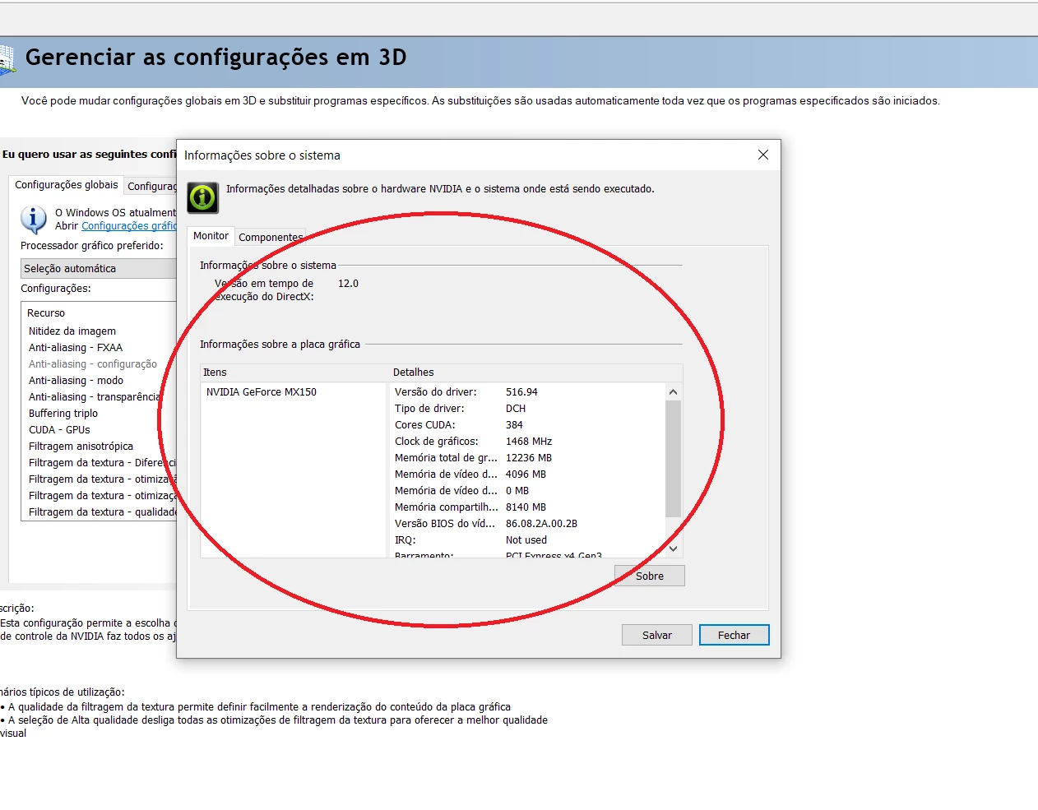Click the details list scroll up arrow
The width and height of the screenshot is (1038, 810).
pyautogui.click(x=673, y=392)
